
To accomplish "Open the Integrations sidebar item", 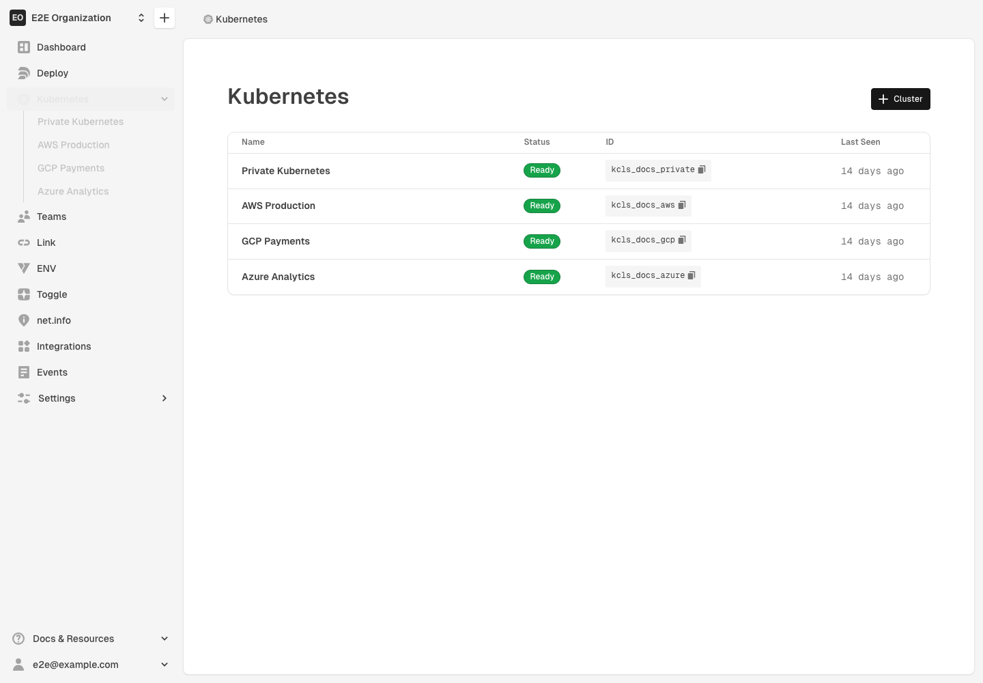I will pyautogui.click(x=91, y=346).
